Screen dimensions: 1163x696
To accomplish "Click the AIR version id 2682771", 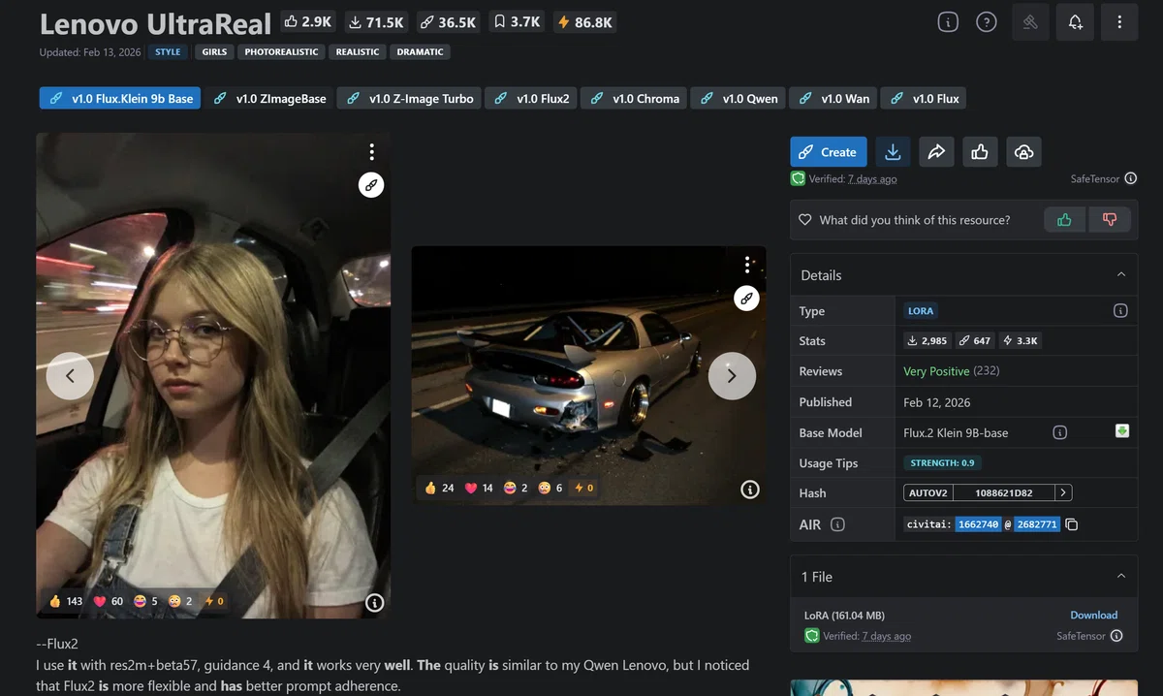I will (x=1037, y=524).
